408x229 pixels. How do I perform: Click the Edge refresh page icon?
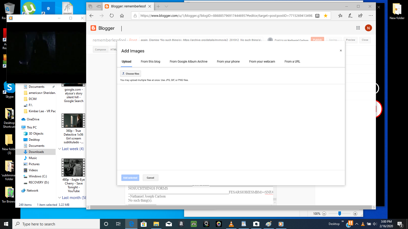pos(112,16)
